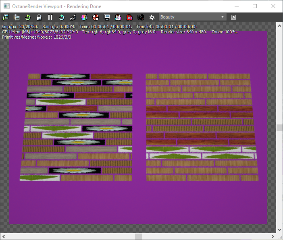Click the vertical scrollbar up arrow
Image resolution: width=283 pixels, height=240 pixels.
pyautogui.click(x=279, y=26)
